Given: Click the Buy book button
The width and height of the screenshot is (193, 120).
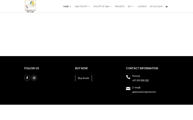Looking at the screenshot, I should (x=84, y=78).
